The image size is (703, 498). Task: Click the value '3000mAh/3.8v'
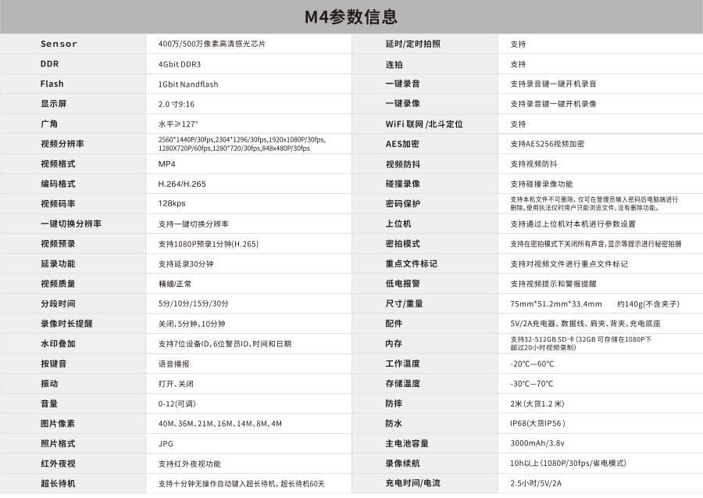pyautogui.click(x=537, y=443)
